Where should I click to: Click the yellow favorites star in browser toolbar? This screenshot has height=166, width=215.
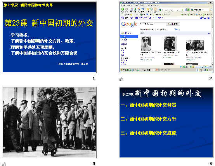(148, 9)
